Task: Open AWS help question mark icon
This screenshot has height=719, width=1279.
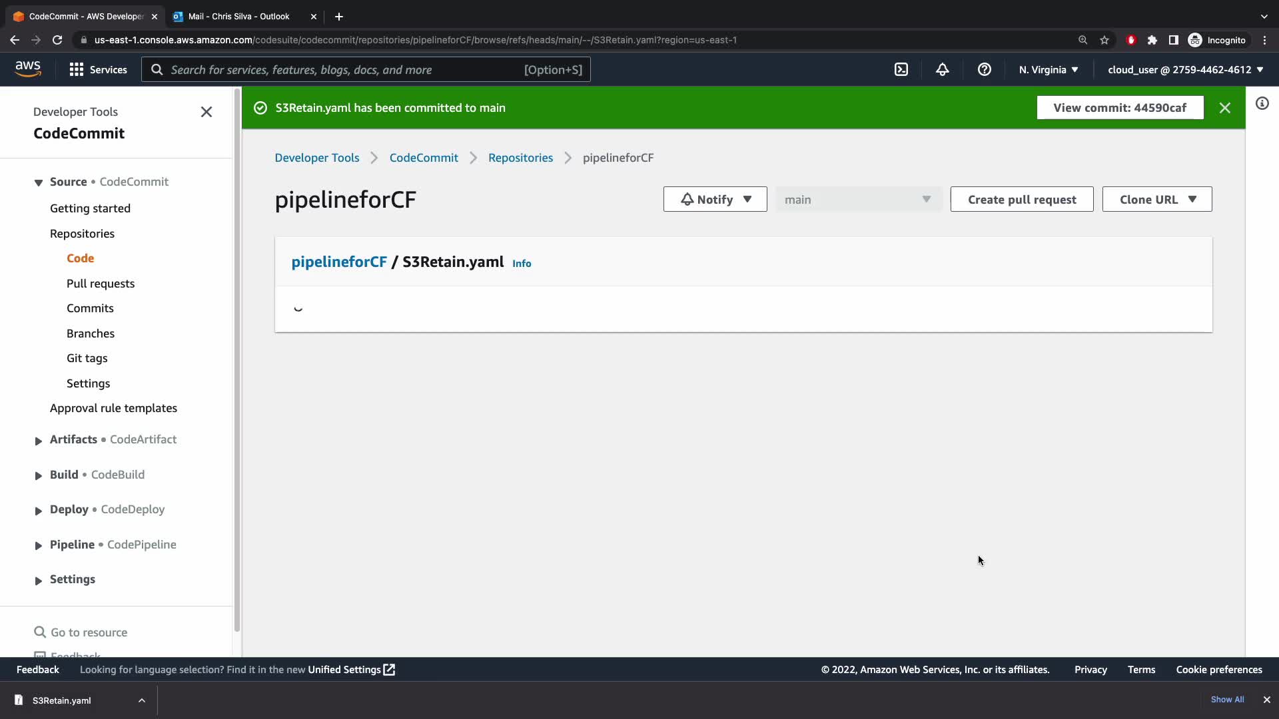Action: [984, 69]
